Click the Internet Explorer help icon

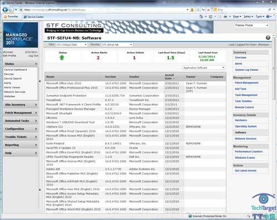(x=268, y=17)
